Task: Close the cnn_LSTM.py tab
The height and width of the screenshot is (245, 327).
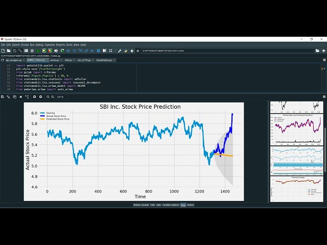Action: 93,60
